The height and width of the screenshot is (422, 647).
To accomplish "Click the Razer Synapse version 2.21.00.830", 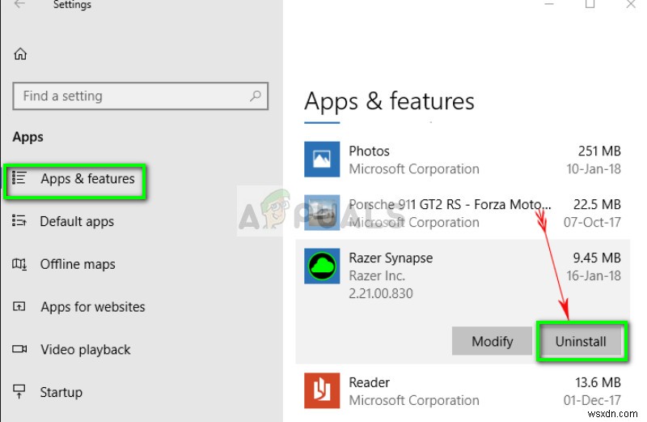I will point(380,293).
